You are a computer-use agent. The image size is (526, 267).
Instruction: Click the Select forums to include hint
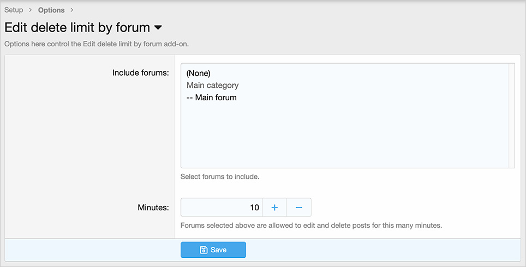220,177
